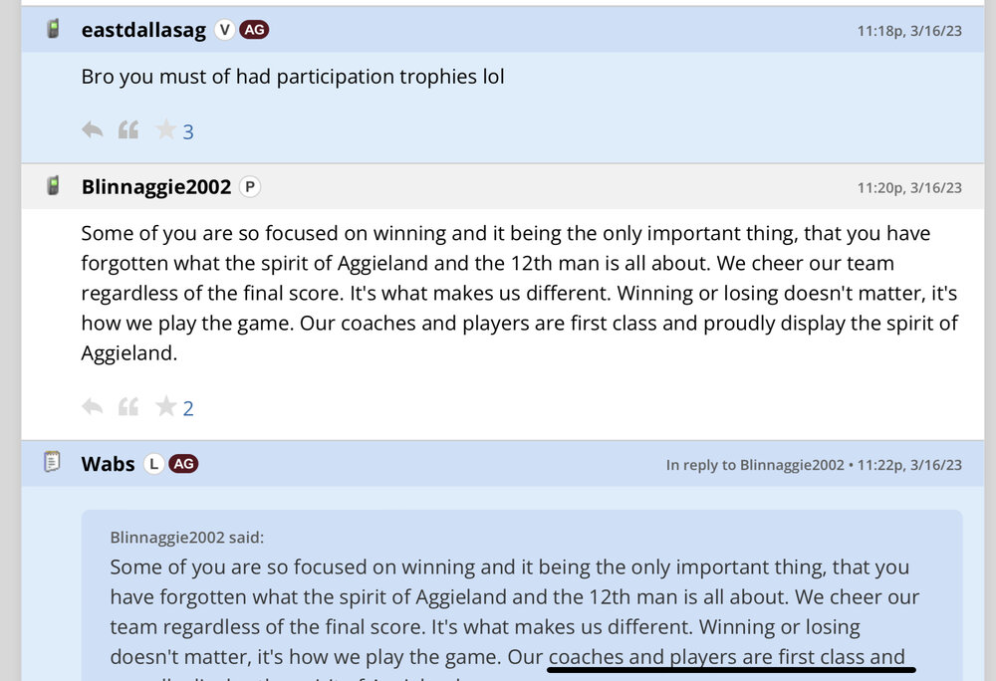Viewport: 996px width, 681px height.
Task: Open eastdallasag's user profile
Action: point(143,30)
